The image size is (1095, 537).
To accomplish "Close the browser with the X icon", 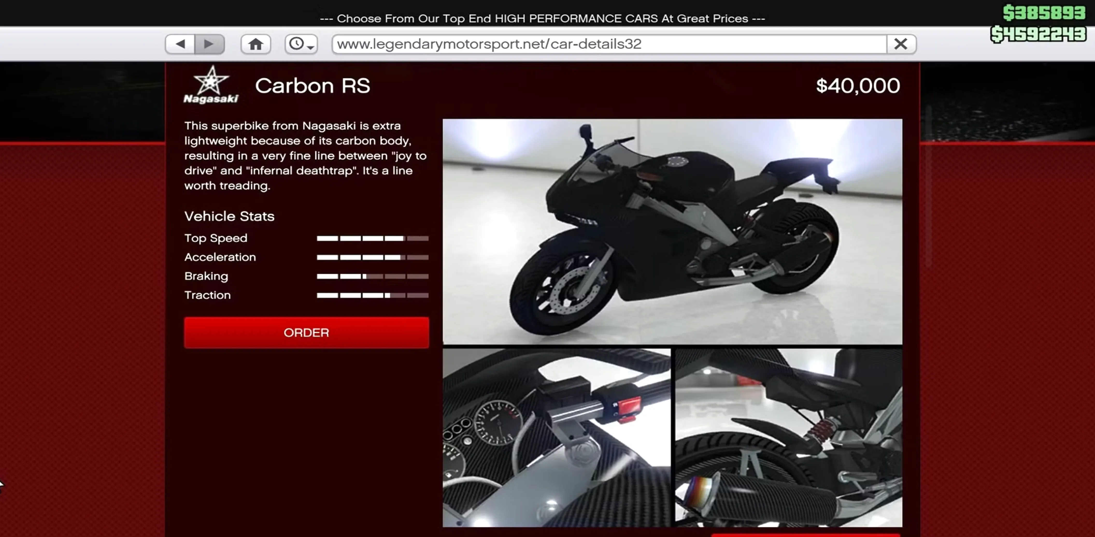I will [901, 44].
